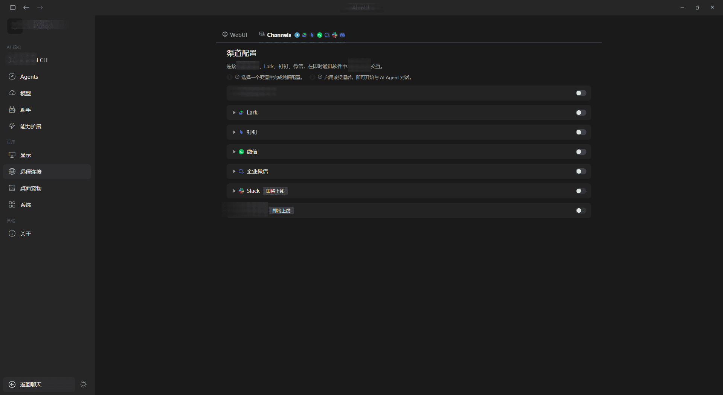Screen dimensions: 723x395
Task: Go back with the left arrow
Action: (x=26, y=8)
